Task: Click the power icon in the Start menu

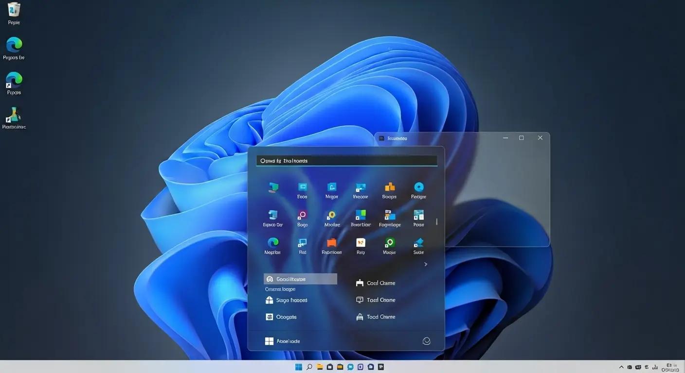Action: [x=426, y=340]
